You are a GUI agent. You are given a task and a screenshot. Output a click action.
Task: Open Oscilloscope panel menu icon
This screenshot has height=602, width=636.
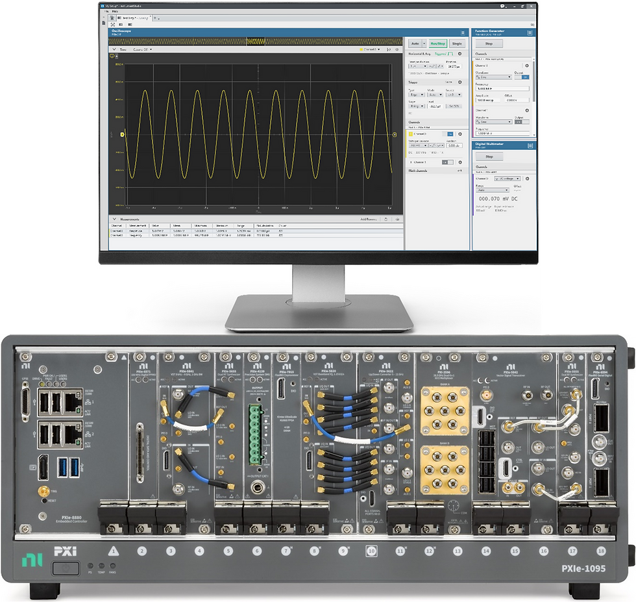tap(463, 33)
